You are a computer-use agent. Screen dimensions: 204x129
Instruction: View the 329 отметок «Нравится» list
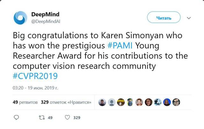(67, 102)
